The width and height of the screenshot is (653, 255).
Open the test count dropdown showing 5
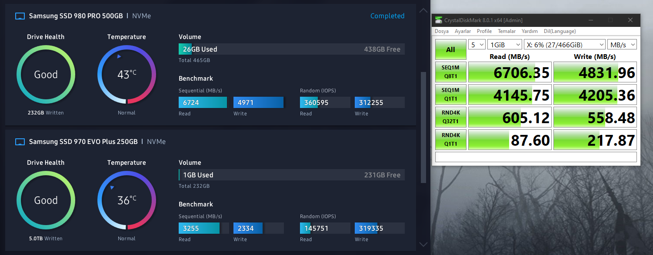click(x=476, y=45)
